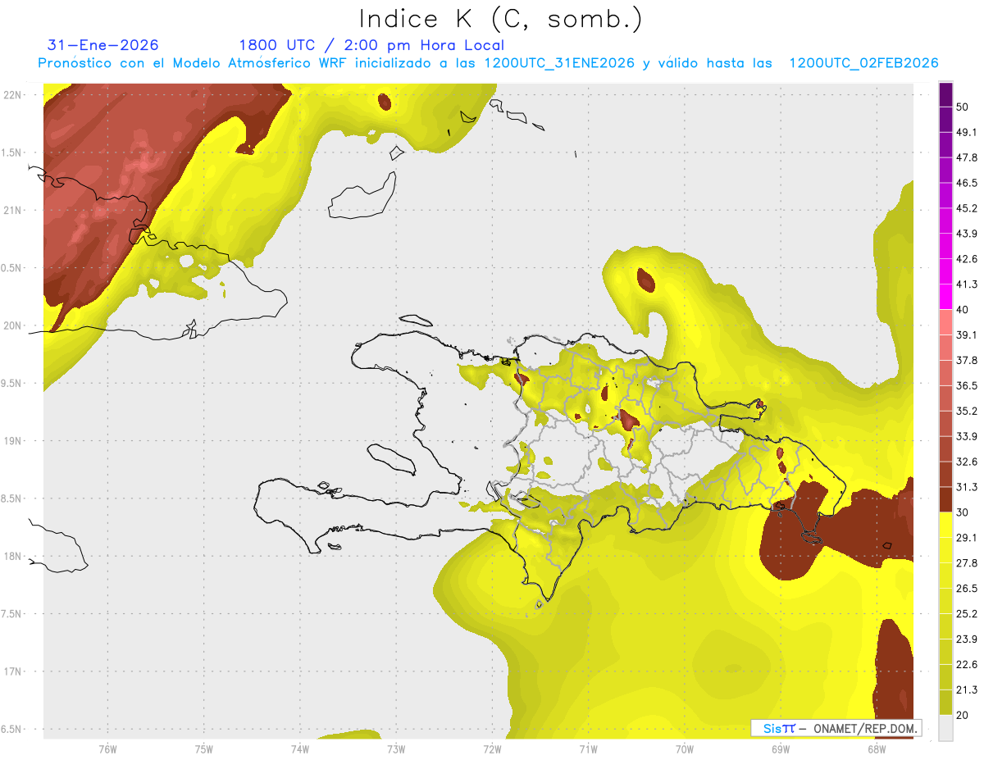984x760 pixels.
Task: Pick the bright yellow swatch between 27.8 and 29.1
Action: pos(945,550)
